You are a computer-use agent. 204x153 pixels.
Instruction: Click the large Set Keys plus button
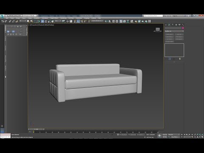[159, 136]
